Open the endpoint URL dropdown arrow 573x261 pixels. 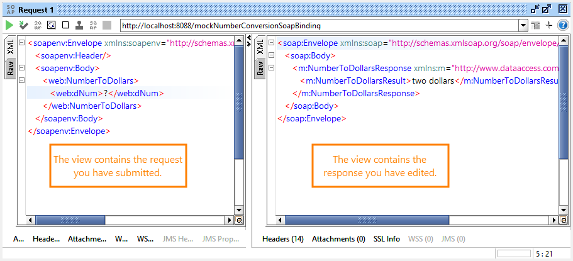coord(524,26)
